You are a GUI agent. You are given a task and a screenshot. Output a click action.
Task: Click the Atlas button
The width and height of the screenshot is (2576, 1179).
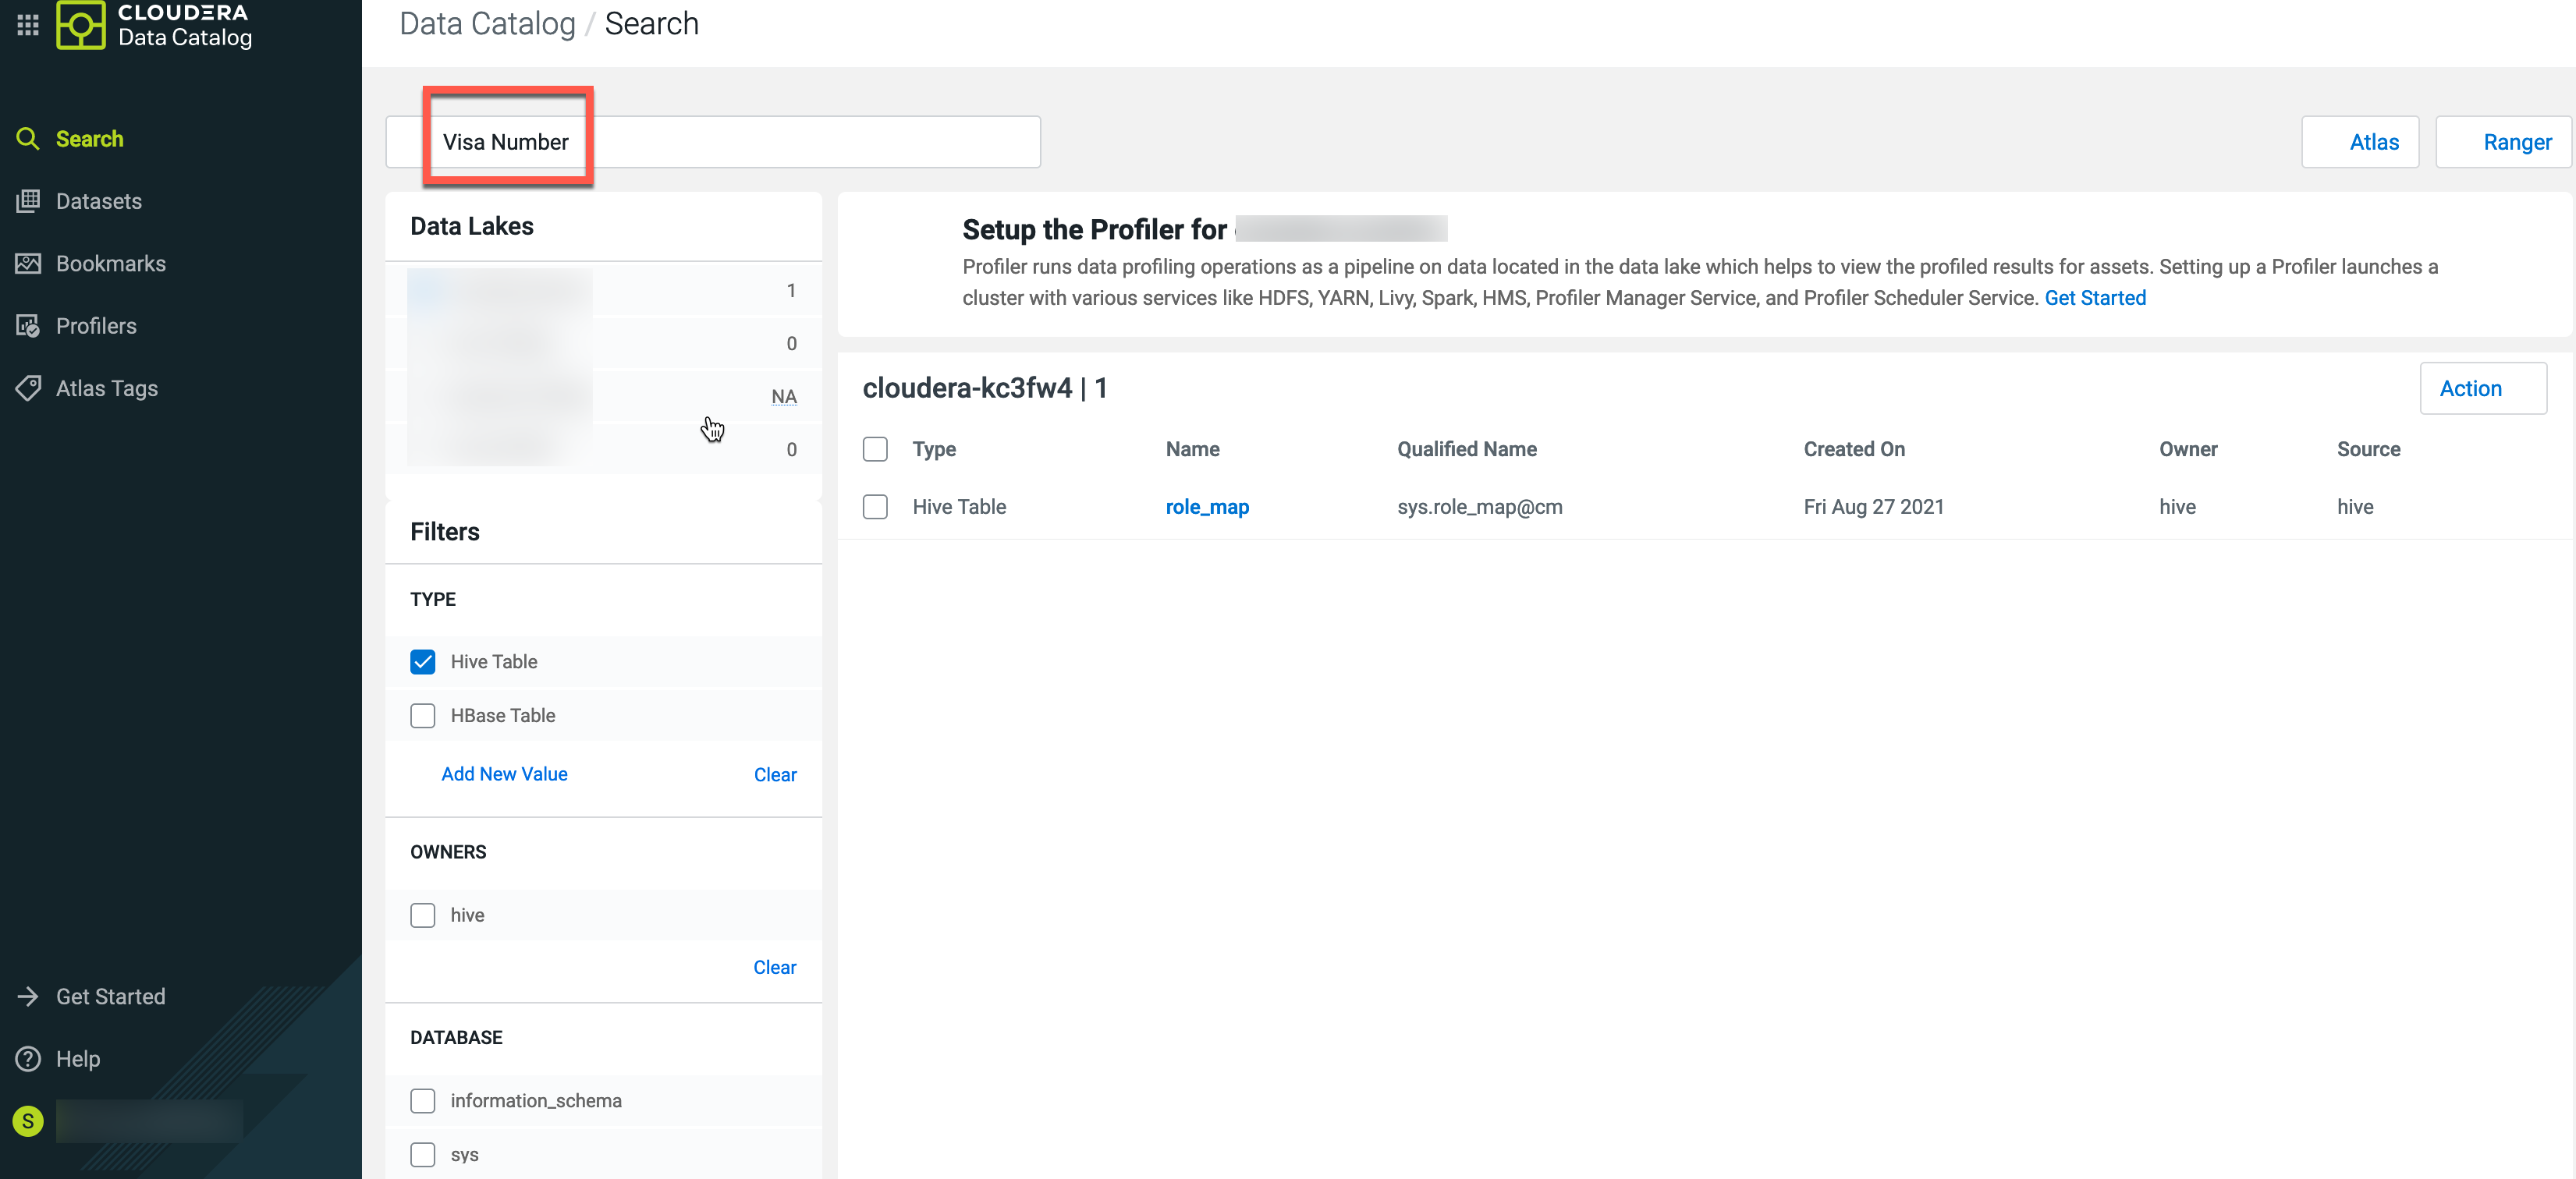2360,142
